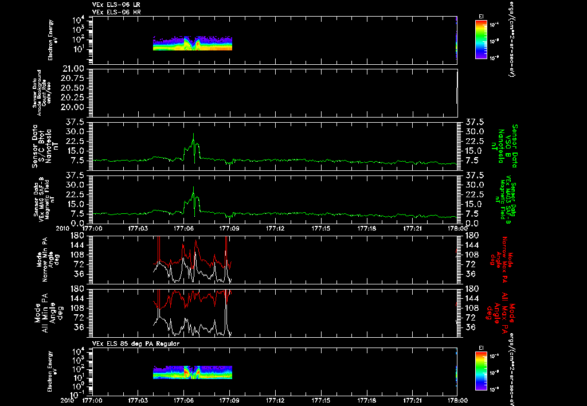Click the 20.75 tick value on count rate axis
The height and width of the screenshot is (406, 587).
coord(73,78)
